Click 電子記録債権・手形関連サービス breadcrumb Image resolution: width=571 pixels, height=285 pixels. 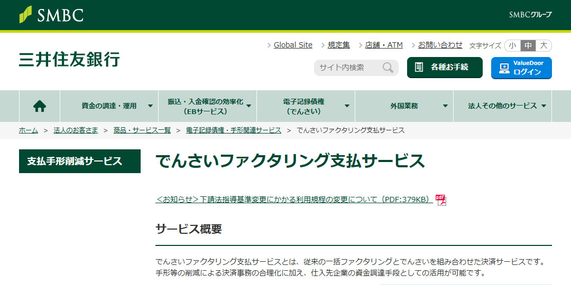pos(234,130)
